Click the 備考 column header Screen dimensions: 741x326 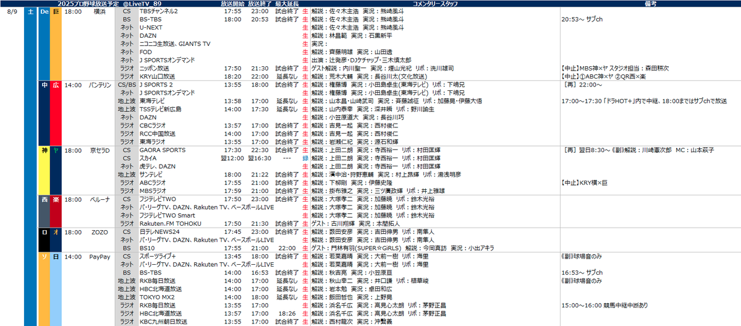[650, 3]
